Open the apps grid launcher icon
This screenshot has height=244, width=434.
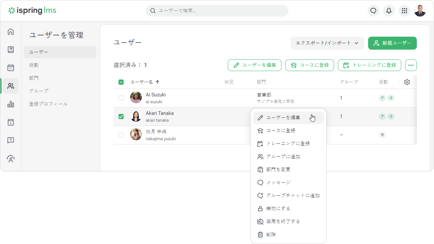click(x=404, y=11)
